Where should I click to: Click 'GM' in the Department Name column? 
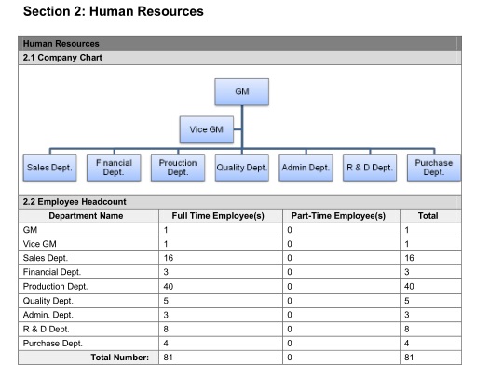[30, 230]
